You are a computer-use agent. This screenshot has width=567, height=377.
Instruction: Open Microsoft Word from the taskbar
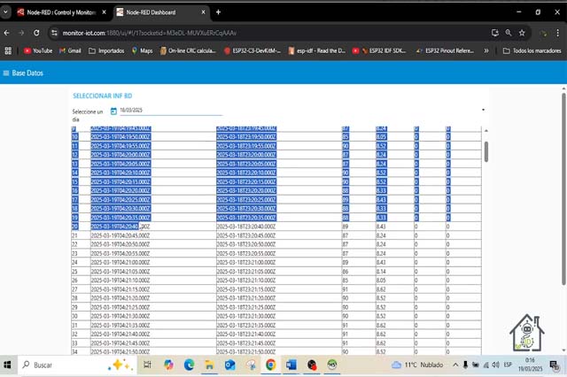coord(291,365)
